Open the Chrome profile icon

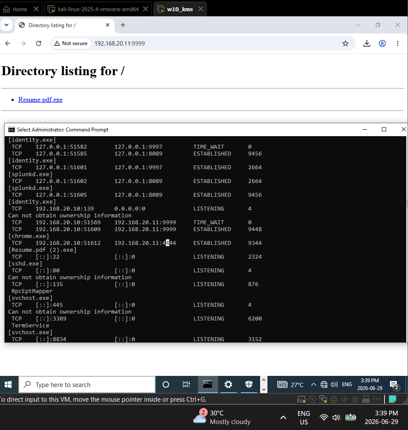coord(382,43)
